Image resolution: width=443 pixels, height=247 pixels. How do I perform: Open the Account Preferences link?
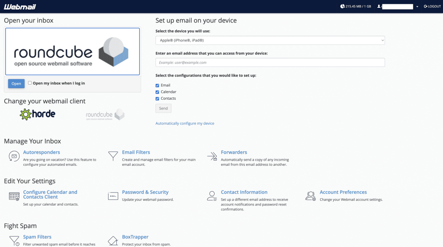[343, 192]
